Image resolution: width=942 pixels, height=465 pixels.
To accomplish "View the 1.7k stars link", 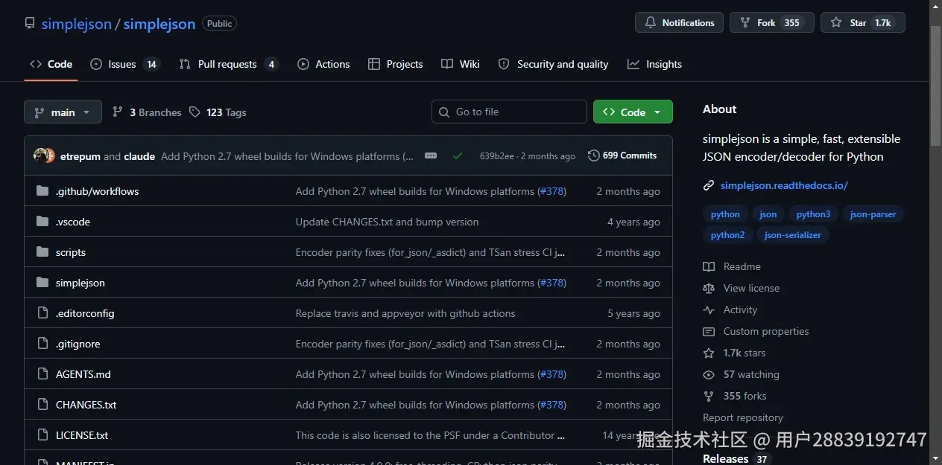I will click(734, 353).
